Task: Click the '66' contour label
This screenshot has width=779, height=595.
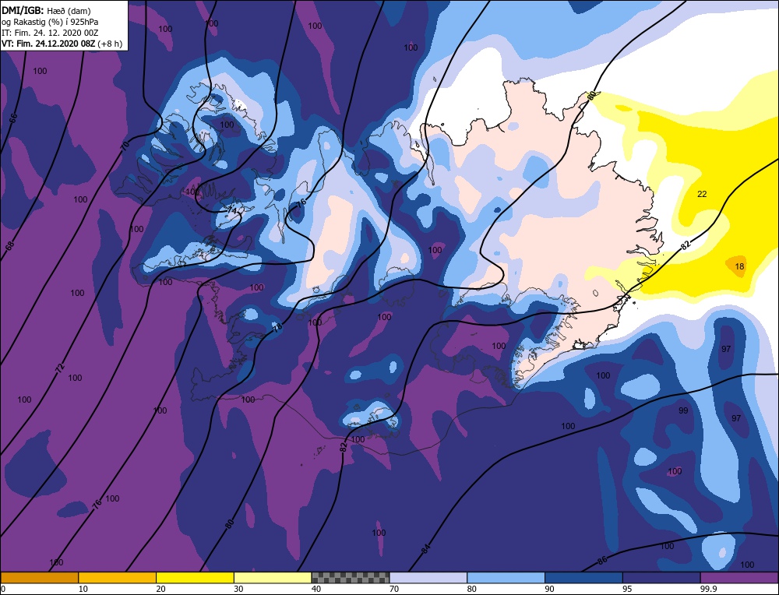Action: click(13, 118)
